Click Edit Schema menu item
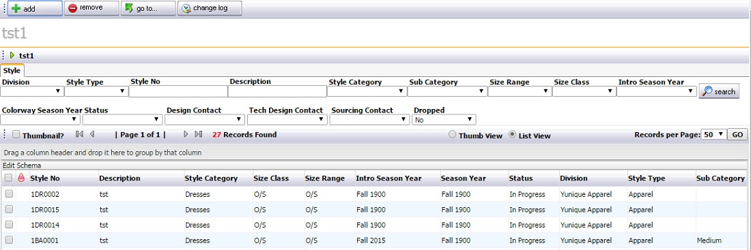Viewport: 751px width, 250px height. pos(22,166)
